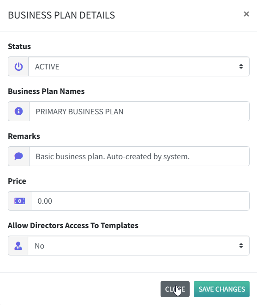The width and height of the screenshot is (257, 305).
Task: Click the Business Plan Names label
Action: 46,91
